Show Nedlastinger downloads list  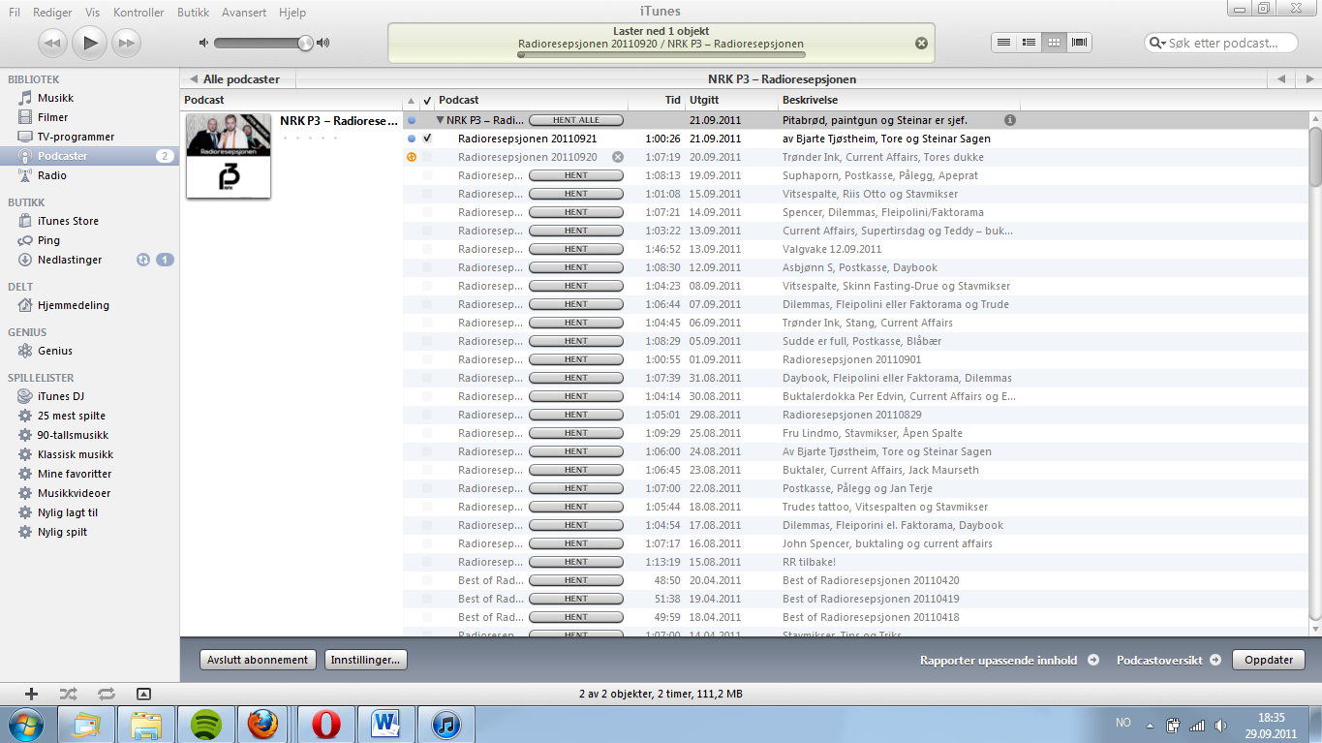70,260
